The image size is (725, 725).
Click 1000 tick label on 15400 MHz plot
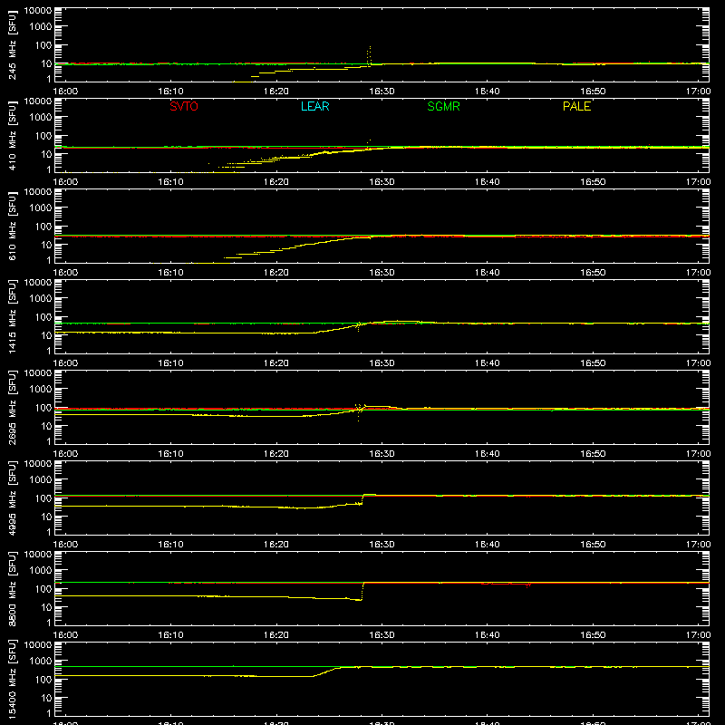tap(41, 661)
